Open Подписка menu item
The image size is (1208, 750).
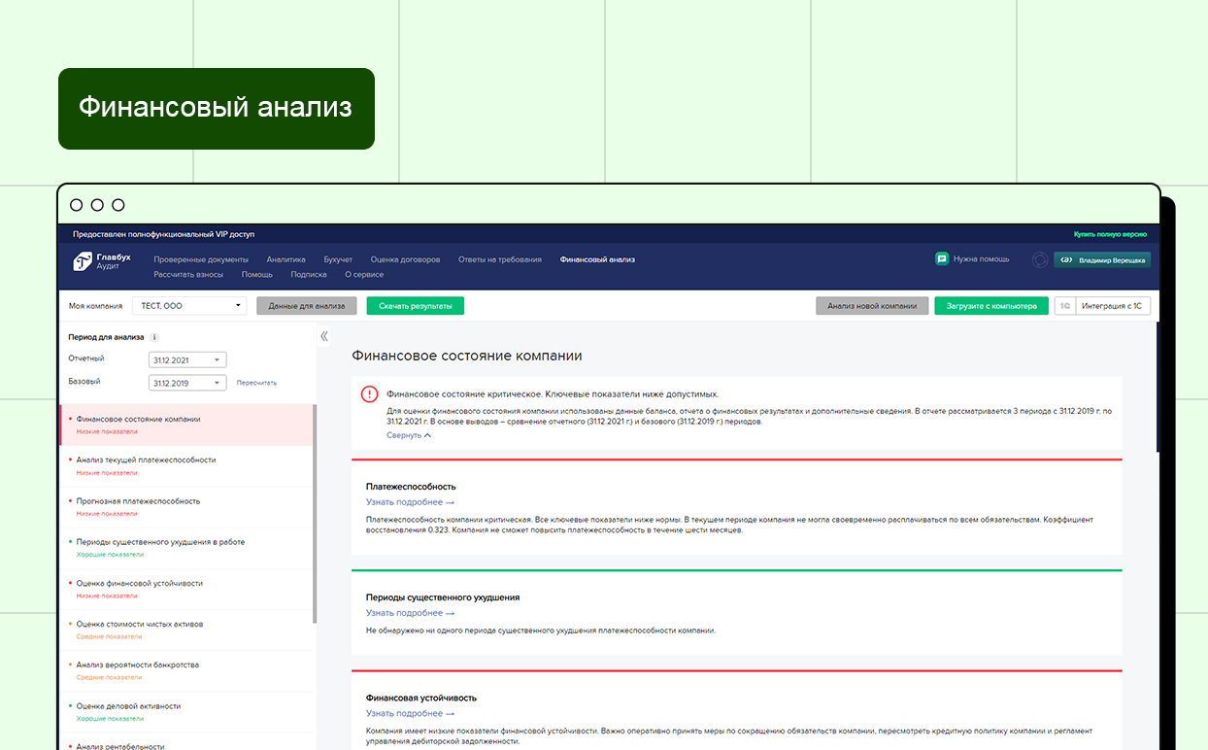point(309,274)
